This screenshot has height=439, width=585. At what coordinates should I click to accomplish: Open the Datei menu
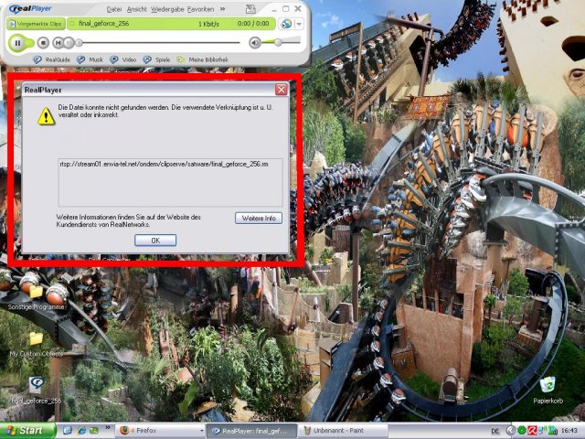pyautogui.click(x=113, y=9)
